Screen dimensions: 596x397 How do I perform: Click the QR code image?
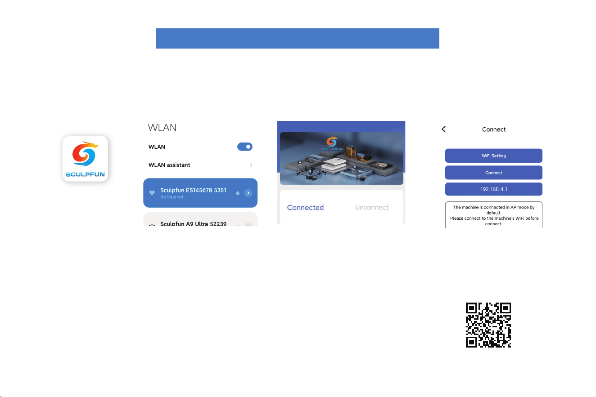coord(488,325)
